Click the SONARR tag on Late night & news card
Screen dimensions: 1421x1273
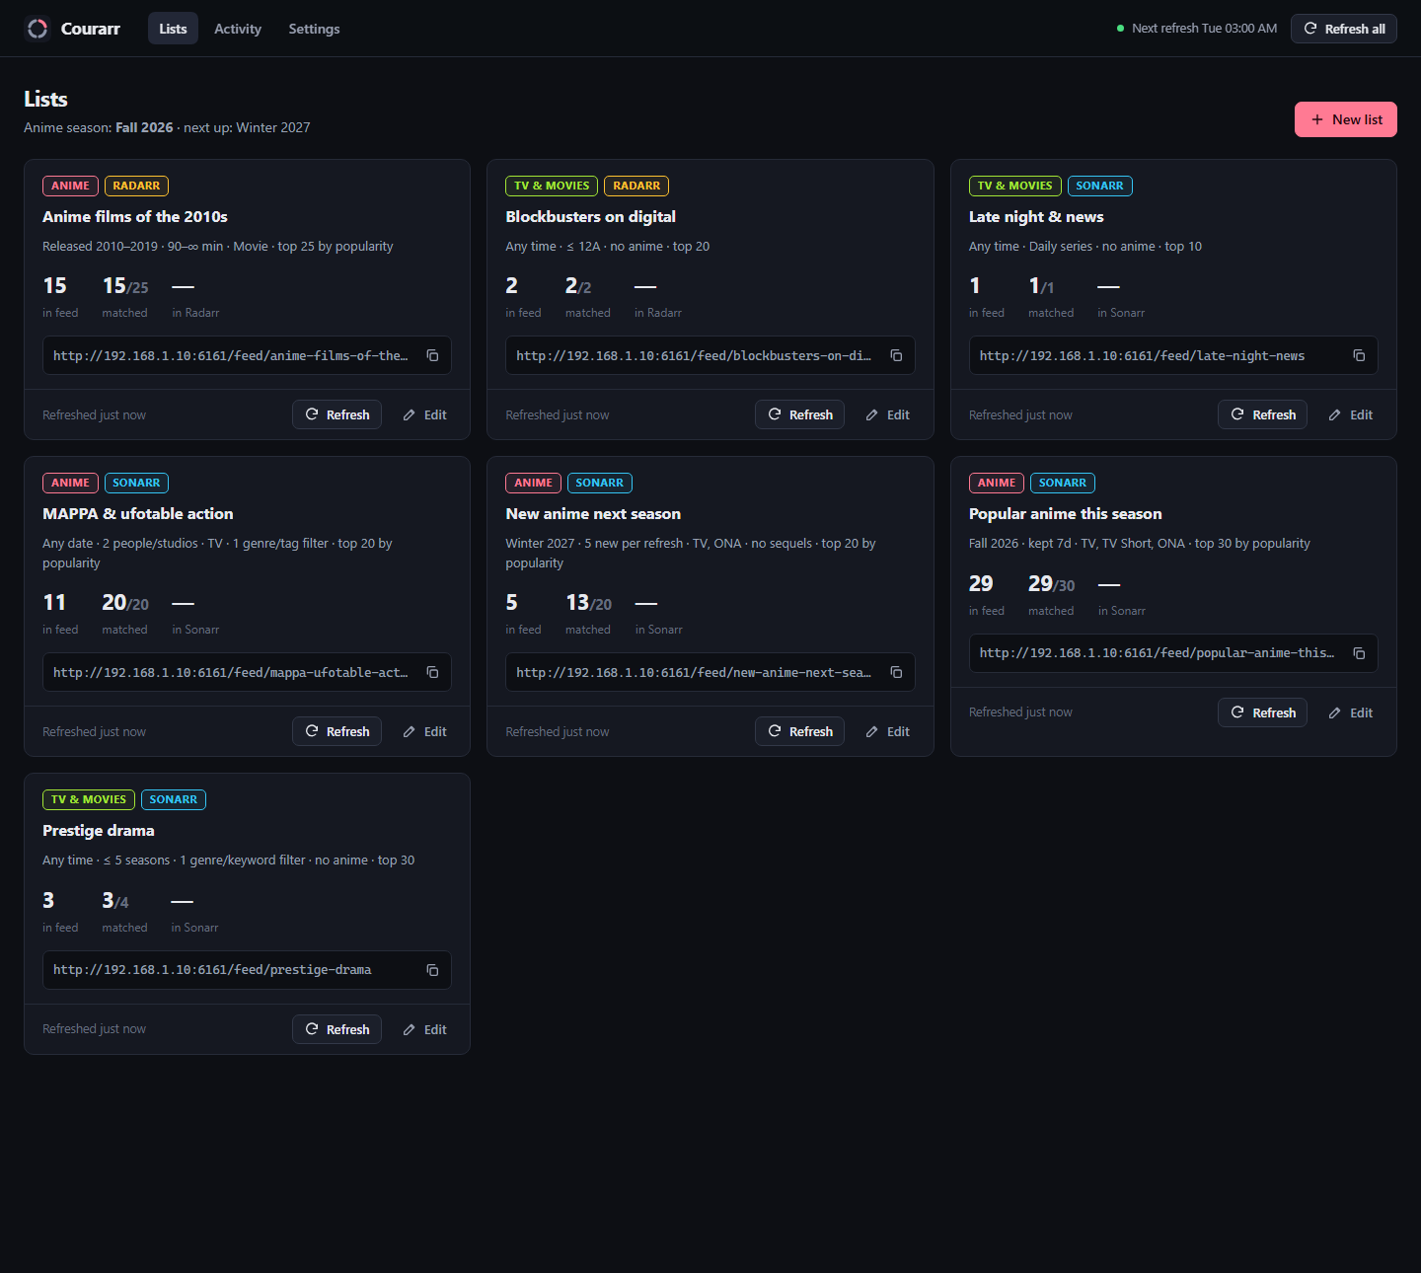1099,186
